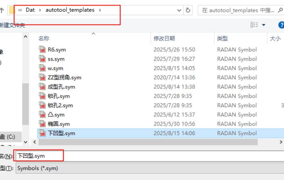The image size is (284, 180).
Task: Click the 锁孔2.sym file icon
Action: 42,105
